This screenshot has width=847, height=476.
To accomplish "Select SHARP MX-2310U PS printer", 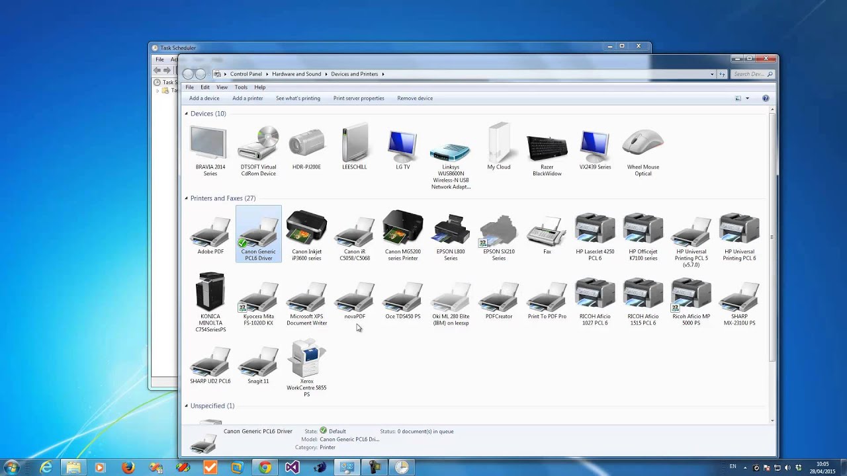I will [x=739, y=300].
